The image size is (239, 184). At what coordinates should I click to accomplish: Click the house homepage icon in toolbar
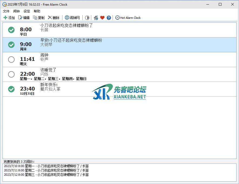click(x=96, y=18)
